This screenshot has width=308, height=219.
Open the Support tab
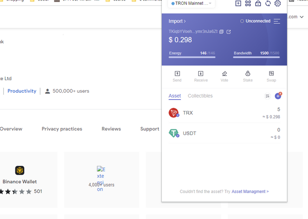tap(150, 129)
